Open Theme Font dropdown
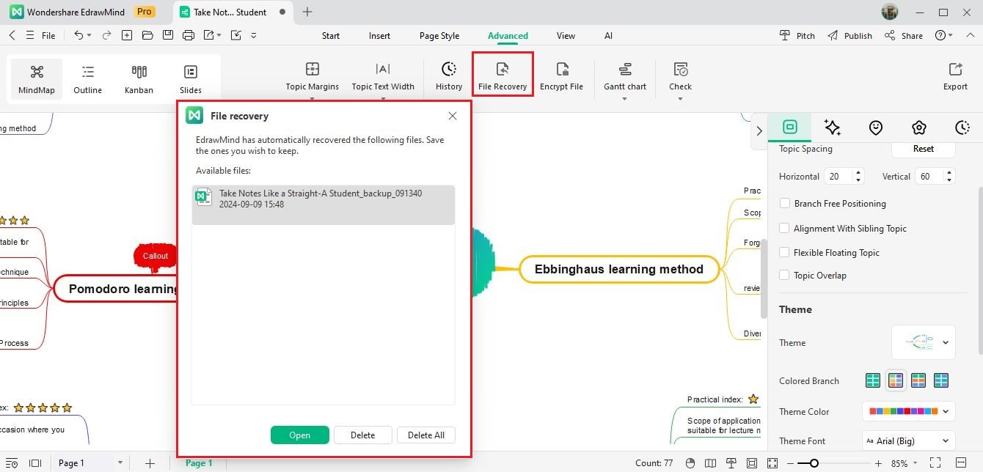 pos(909,440)
